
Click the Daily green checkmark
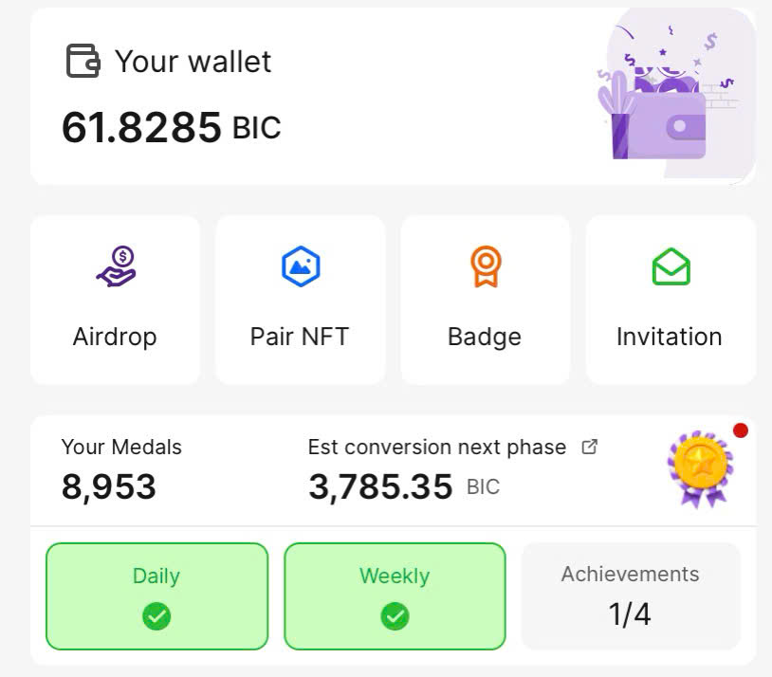[x=156, y=616]
